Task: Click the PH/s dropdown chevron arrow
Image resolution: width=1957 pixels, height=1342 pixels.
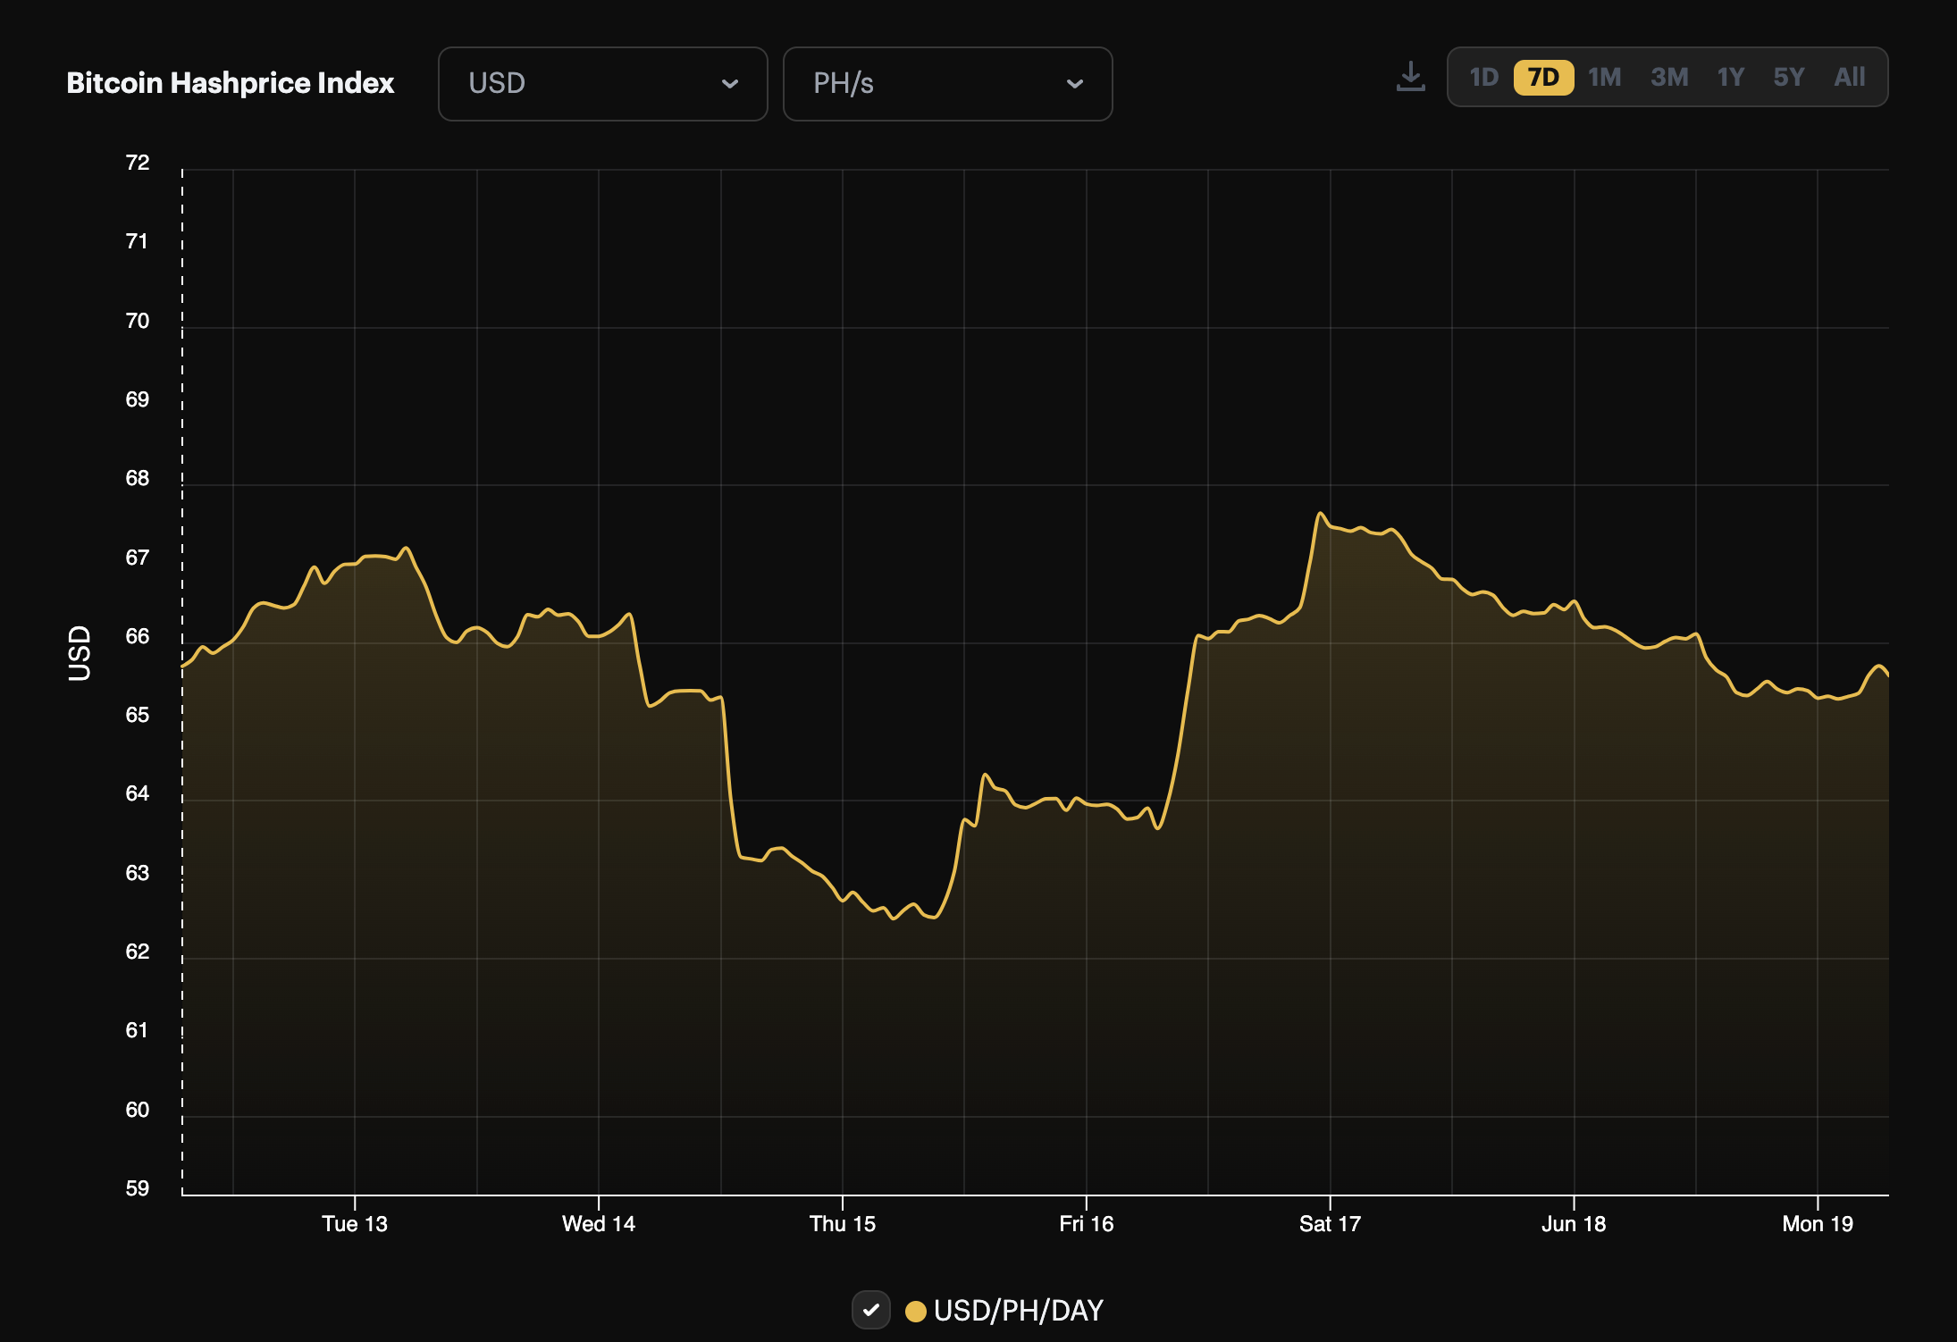Action: click(1075, 84)
